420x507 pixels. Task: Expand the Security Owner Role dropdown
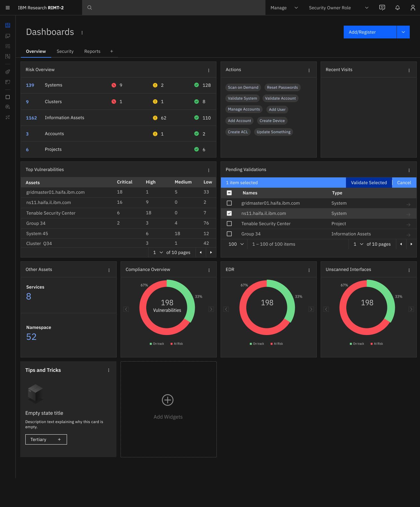click(x=339, y=8)
